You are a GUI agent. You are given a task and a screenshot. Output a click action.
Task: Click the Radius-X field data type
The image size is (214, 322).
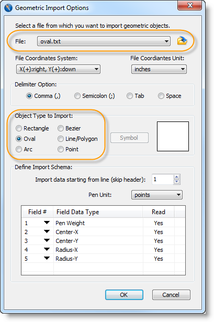point(66,250)
